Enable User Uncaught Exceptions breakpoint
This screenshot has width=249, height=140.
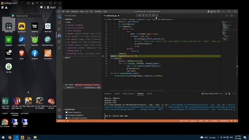[67, 118]
